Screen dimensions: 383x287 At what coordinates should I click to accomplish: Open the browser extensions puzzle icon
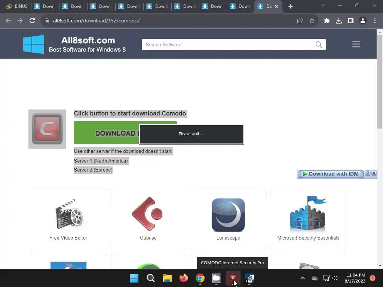327,21
